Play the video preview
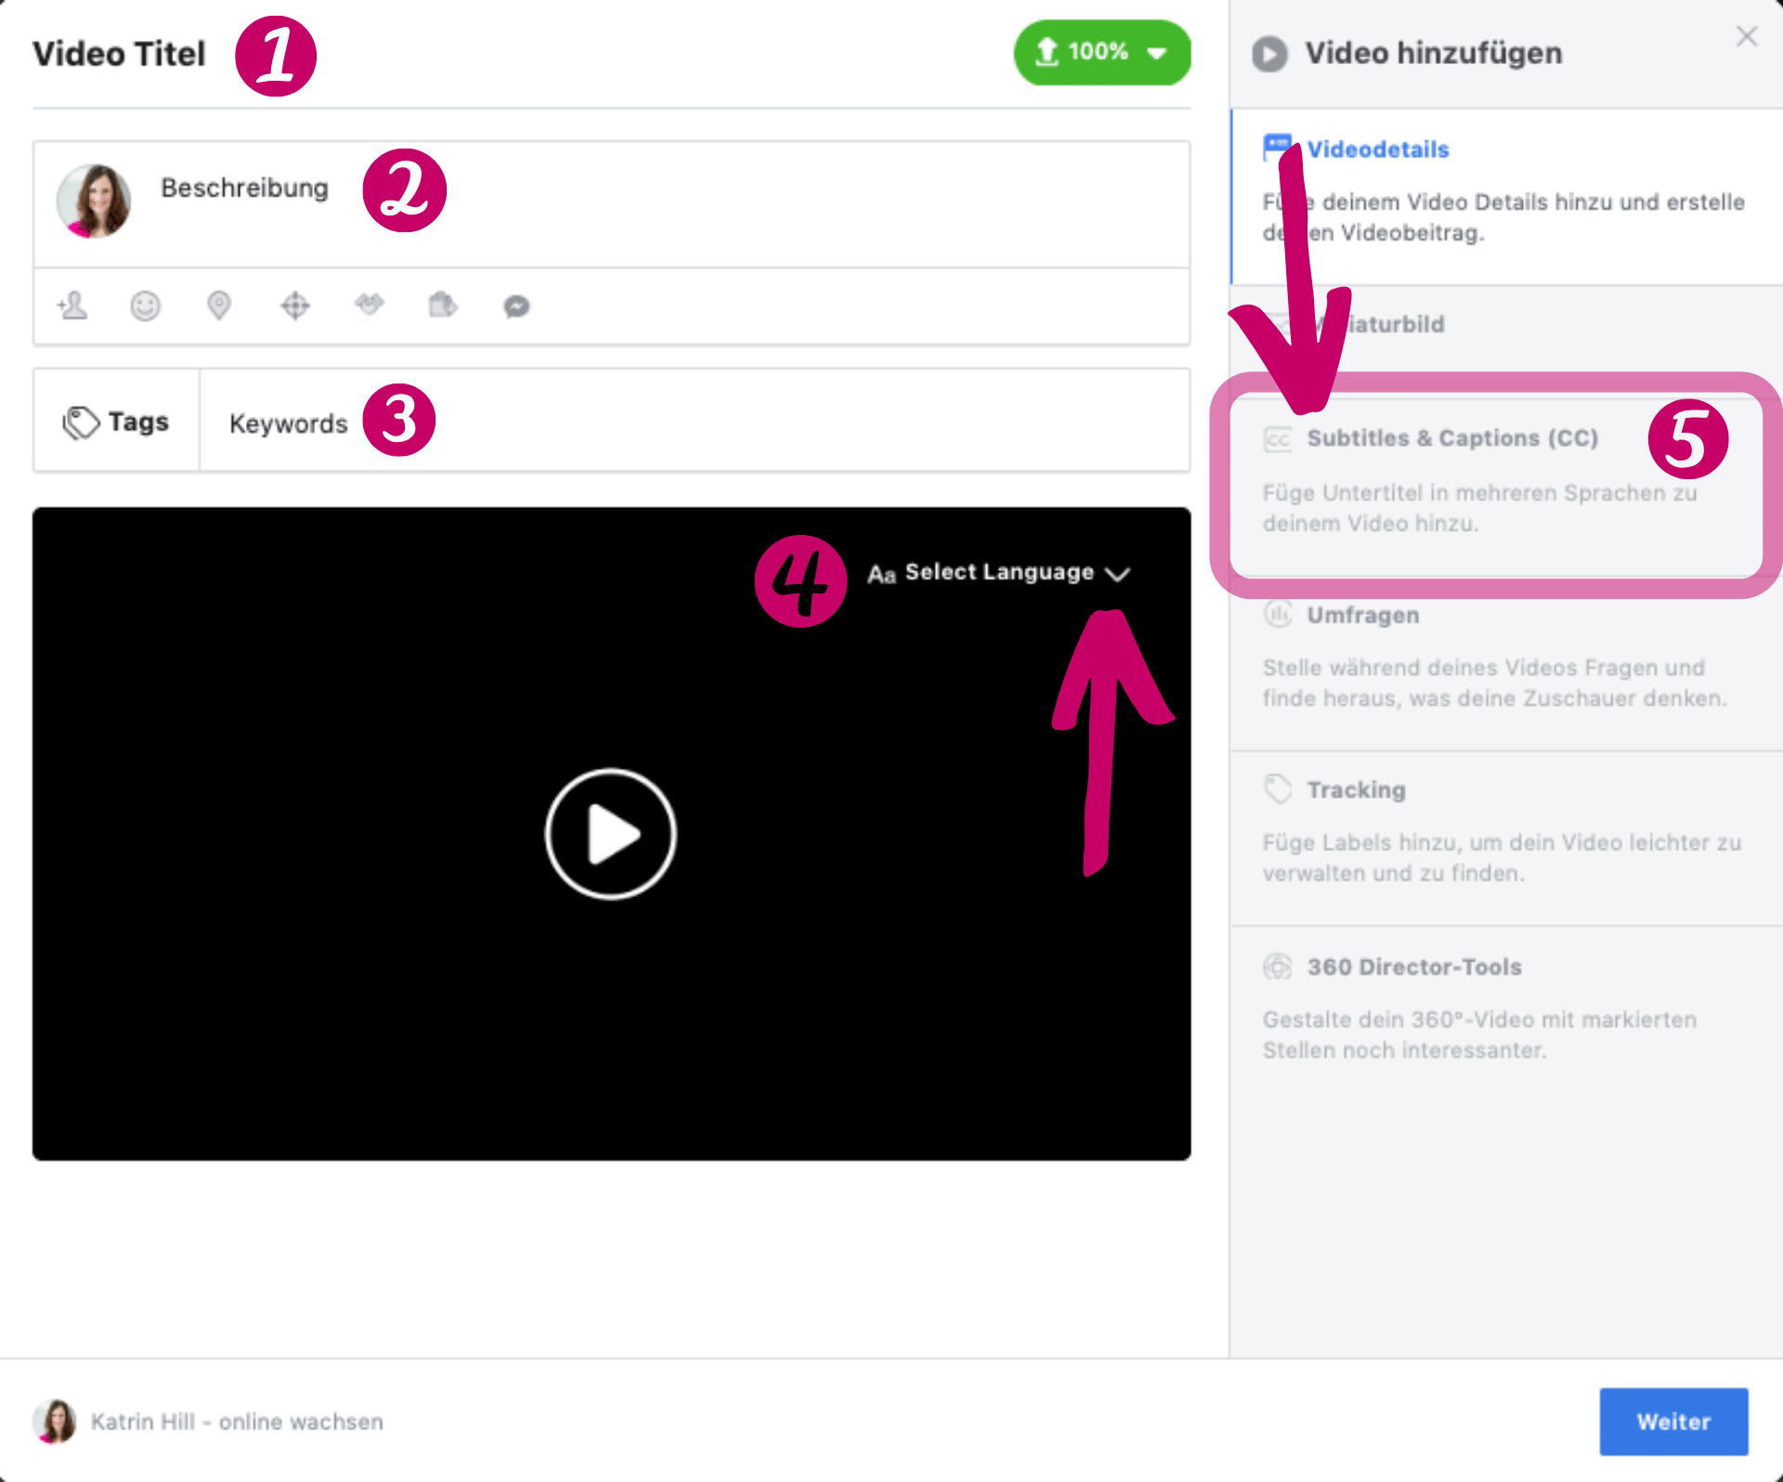The image size is (1783, 1482). [x=611, y=834]
